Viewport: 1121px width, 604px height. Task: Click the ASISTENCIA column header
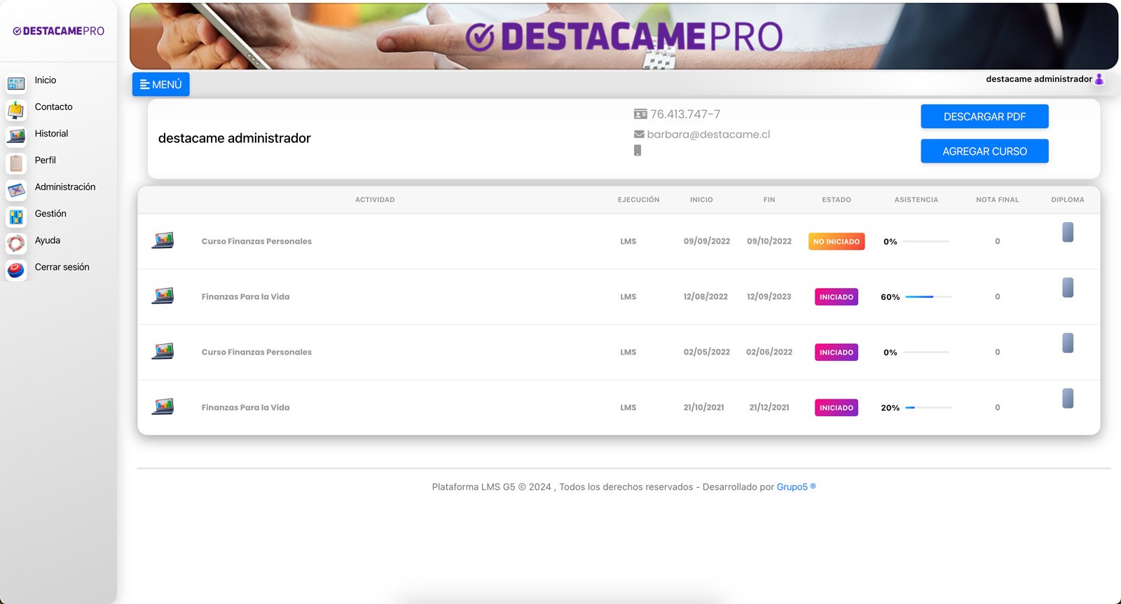916,200
